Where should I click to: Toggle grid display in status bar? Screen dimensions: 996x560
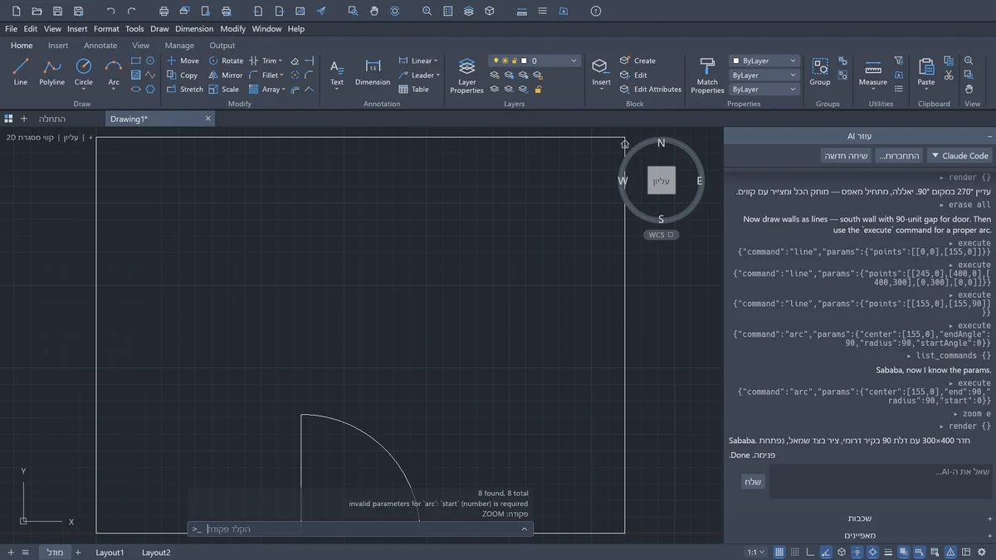(779, 552)
